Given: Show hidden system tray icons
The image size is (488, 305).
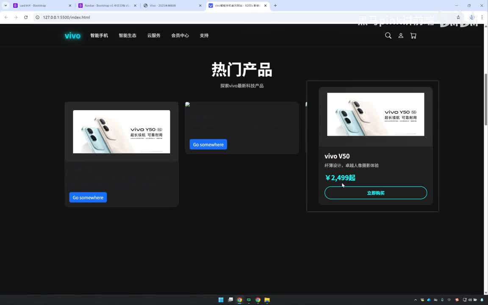Looking at the screenshot, I should point(416,300).
